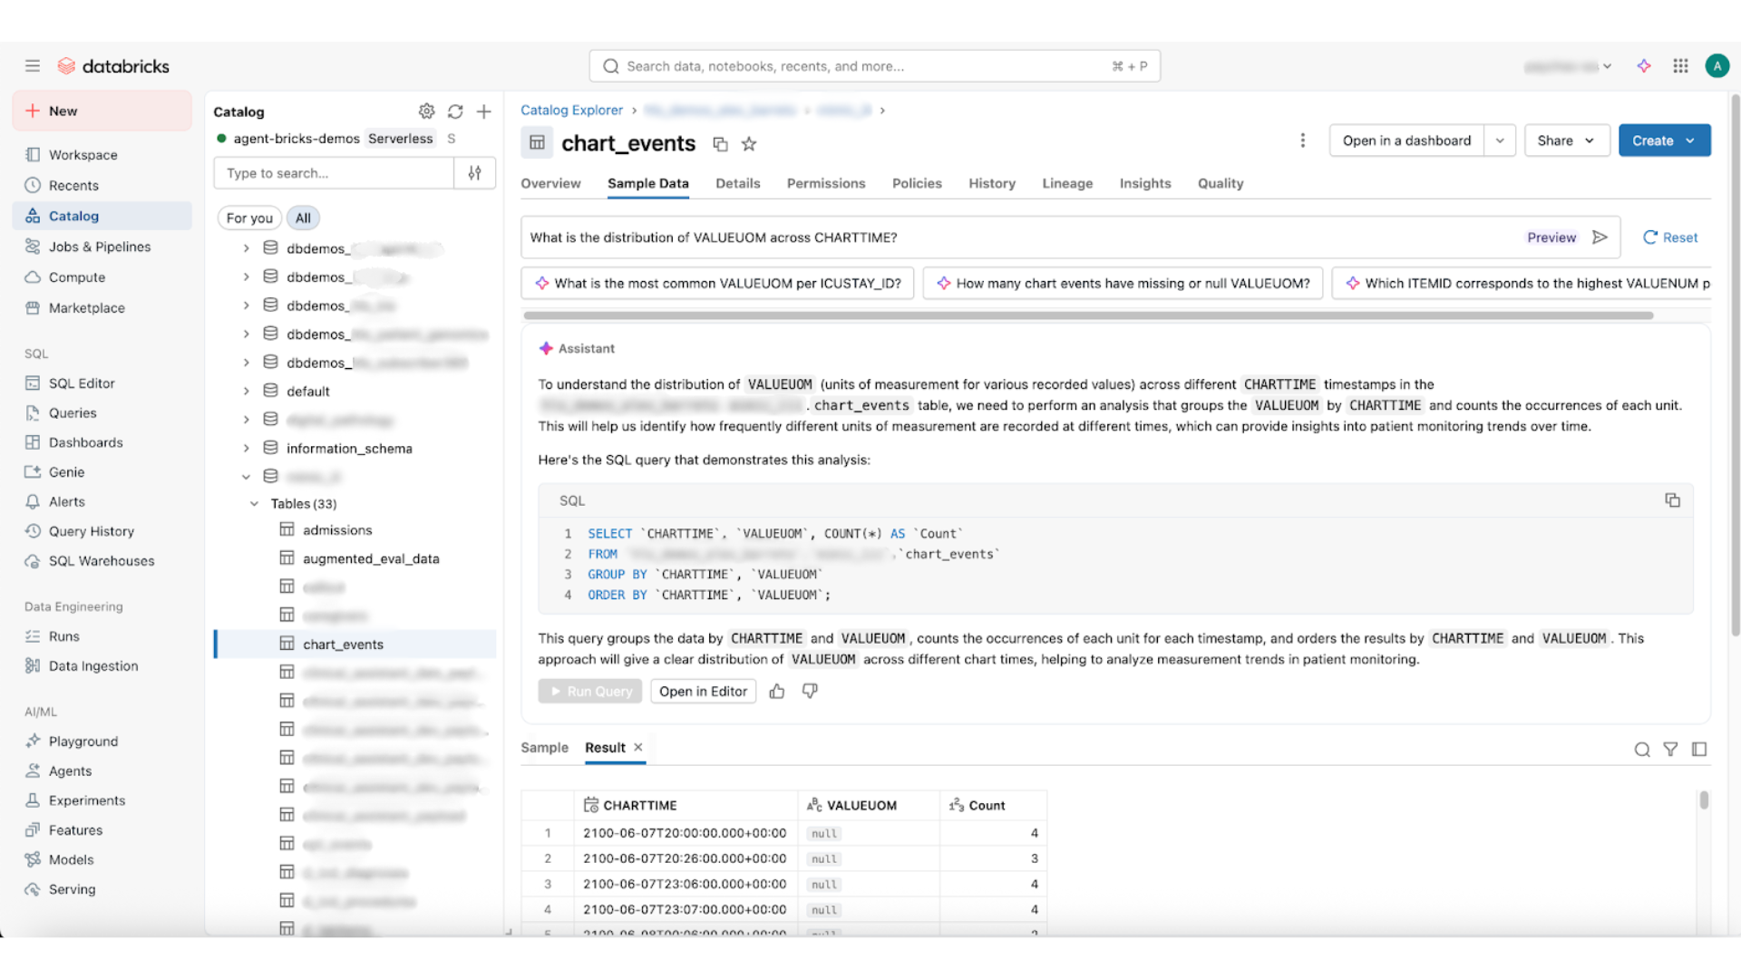This screenshot has width=1741, height=979.
Task: Open catalog settings gear
Action: point(426,111)
